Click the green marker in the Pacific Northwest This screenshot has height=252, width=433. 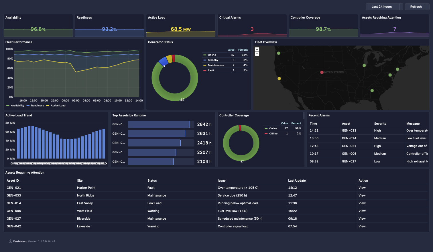(279, 53)
